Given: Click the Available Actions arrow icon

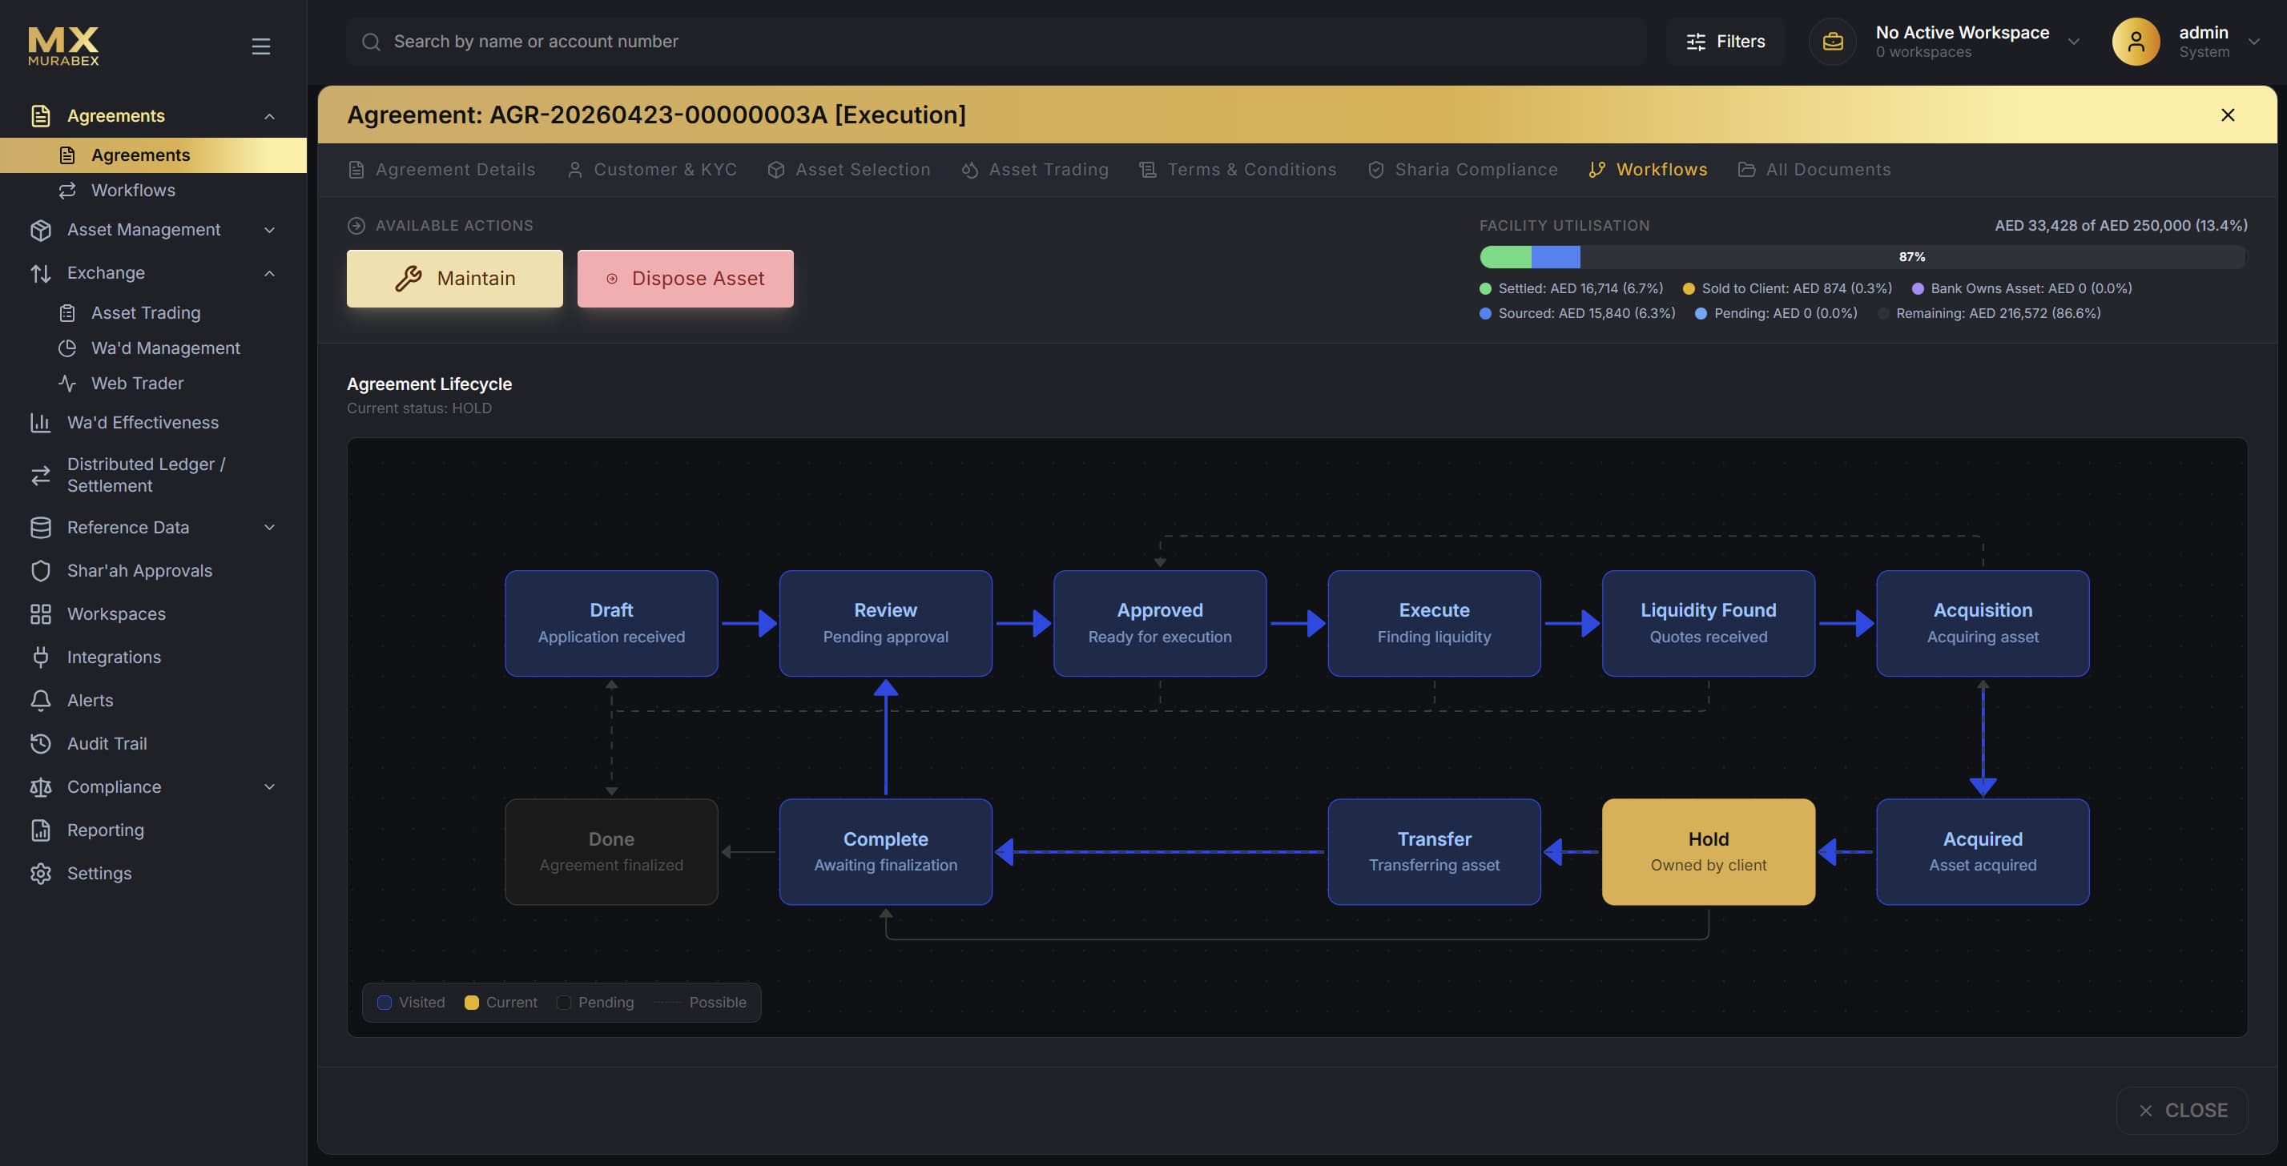Looking at the screenshot, I should [356, 225].
